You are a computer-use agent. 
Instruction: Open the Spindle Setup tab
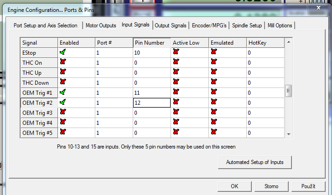(247, 26)
